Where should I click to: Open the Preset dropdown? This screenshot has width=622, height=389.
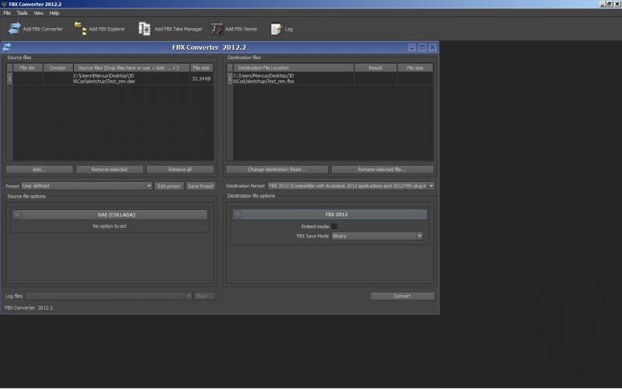point(86,186)
